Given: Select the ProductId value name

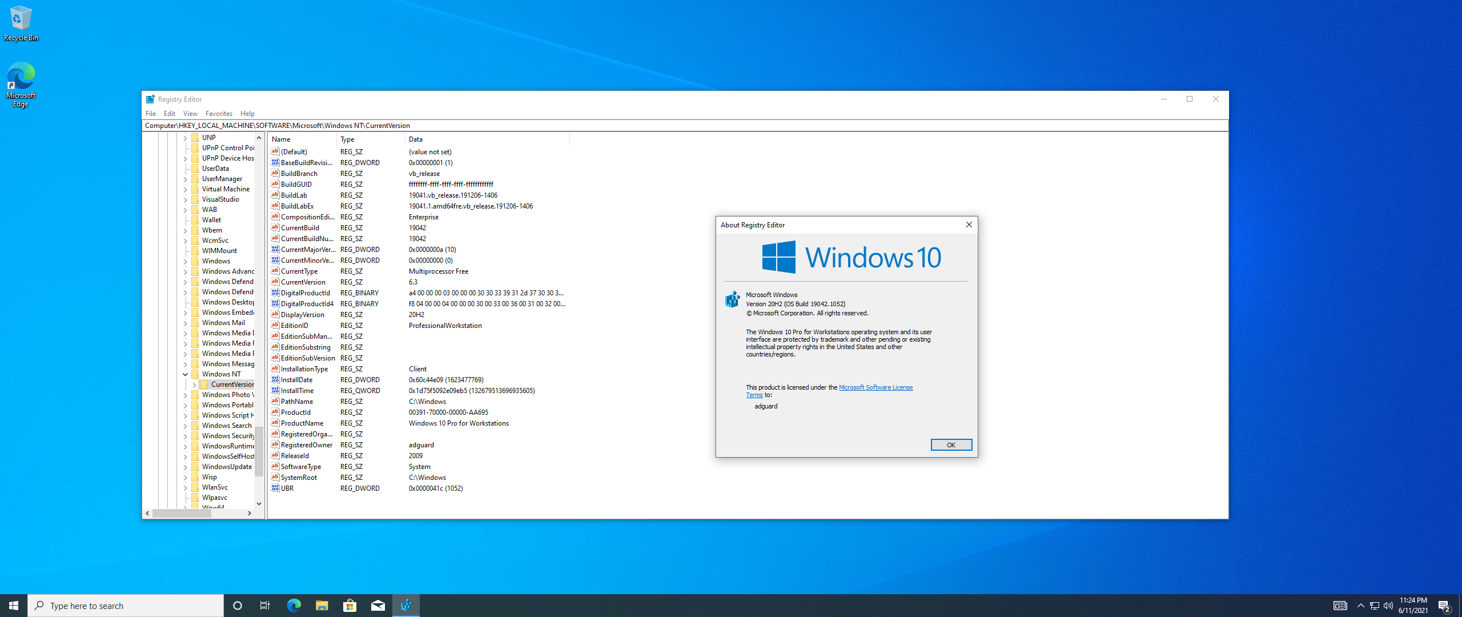Looking at the screenshot, I should 296,412.
